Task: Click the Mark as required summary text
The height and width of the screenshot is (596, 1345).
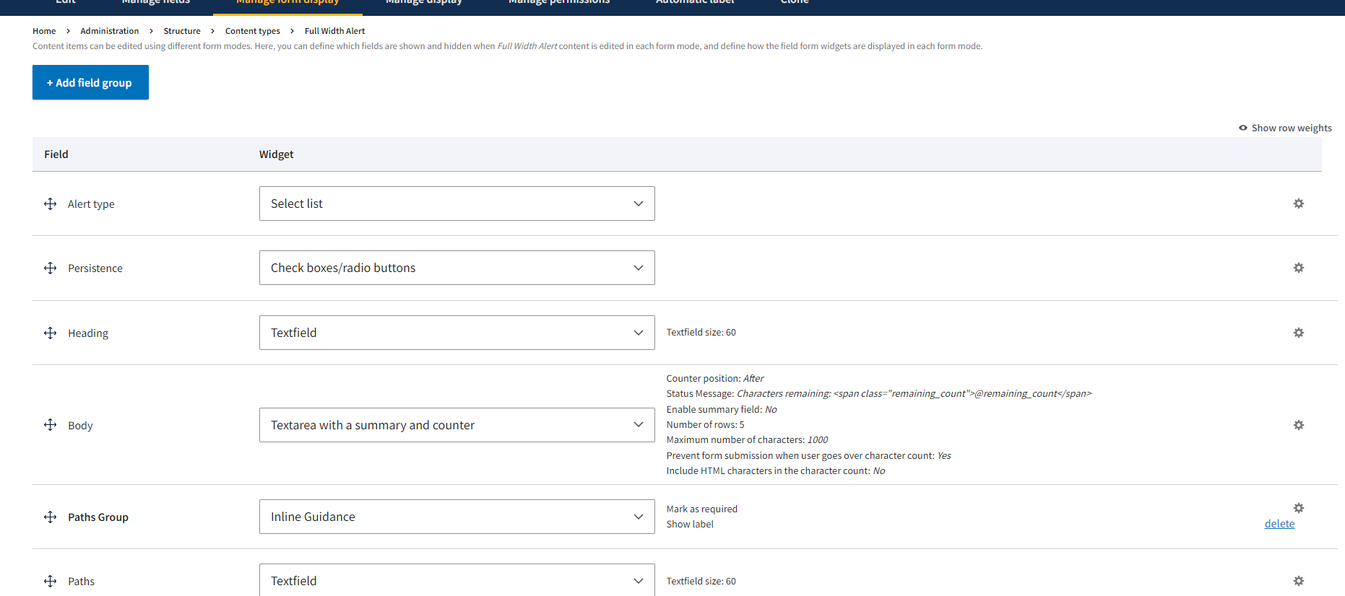Action: [701, 509]
